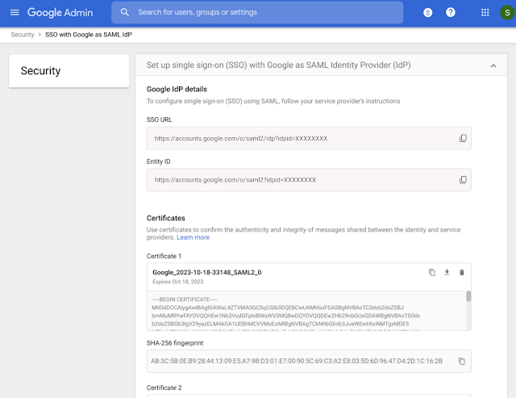
Task: Select the SHA-256 fingerprint value
Action: [x=296, y=361]
